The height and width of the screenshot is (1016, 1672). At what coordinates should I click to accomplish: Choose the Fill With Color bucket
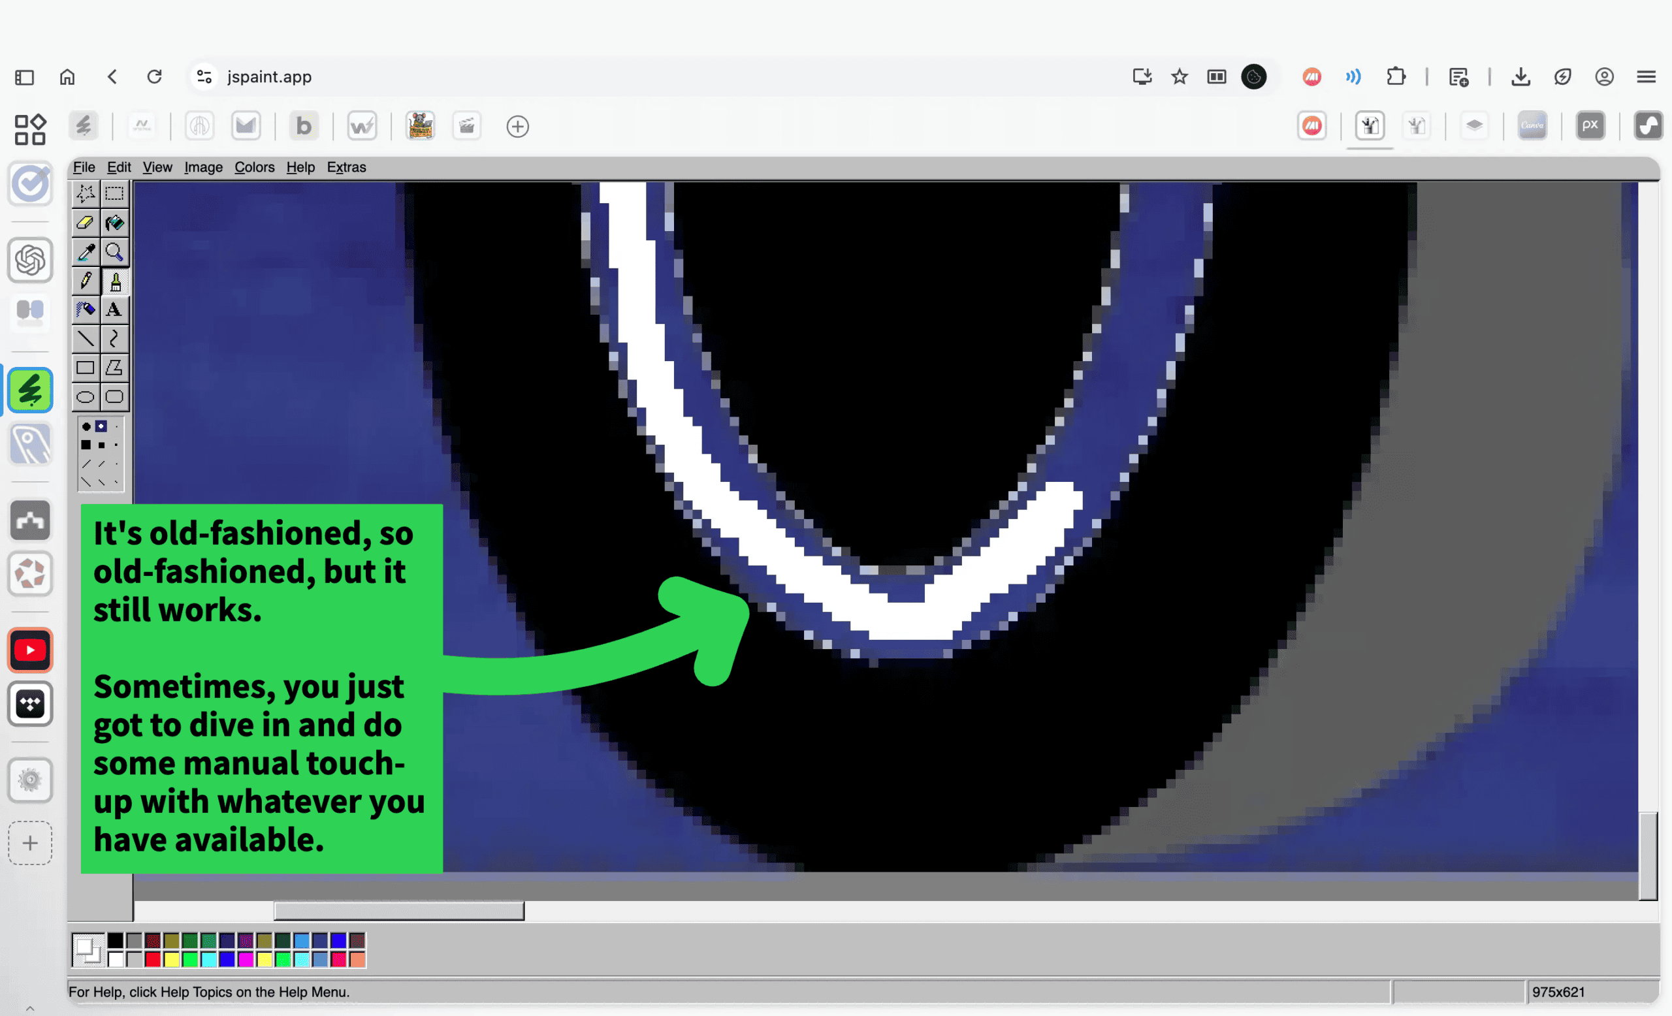(x=114, y=223)
